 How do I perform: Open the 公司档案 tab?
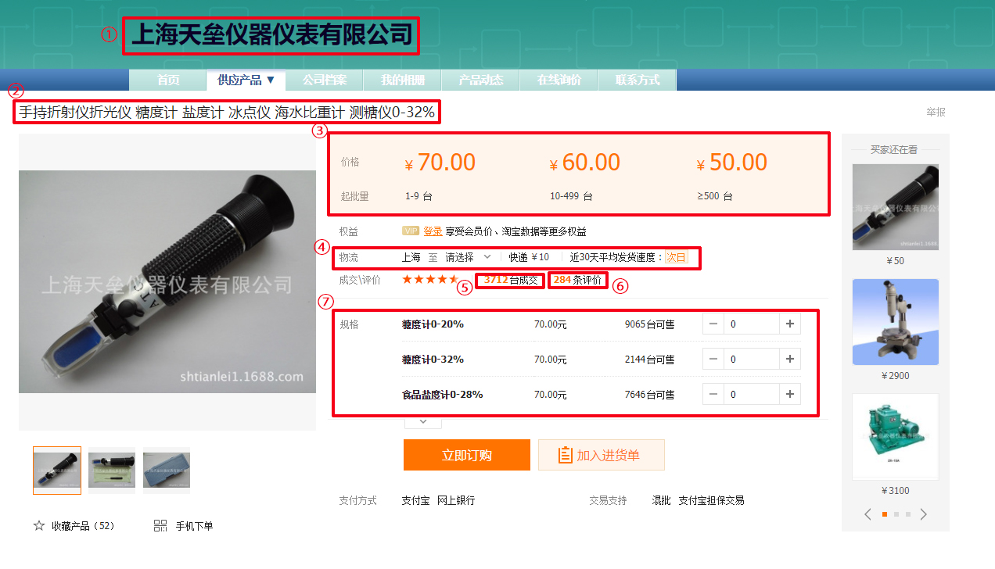(x=325, y=80)
